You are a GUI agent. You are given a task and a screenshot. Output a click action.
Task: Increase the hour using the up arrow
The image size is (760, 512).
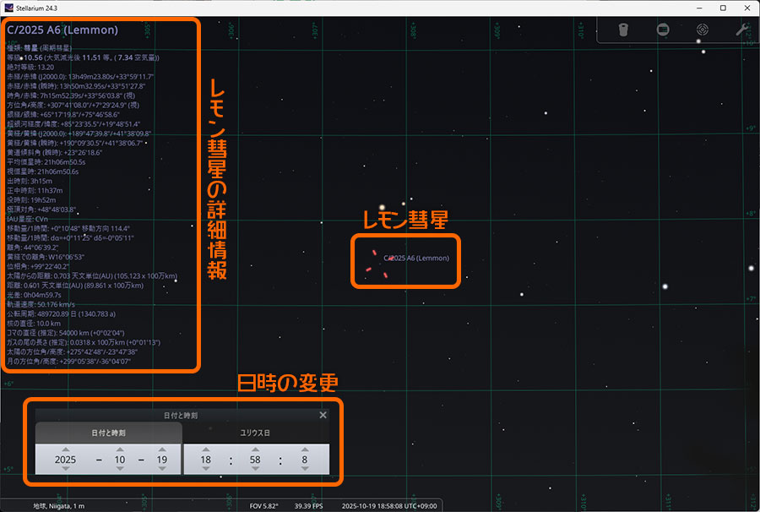[x=206, y=449]
